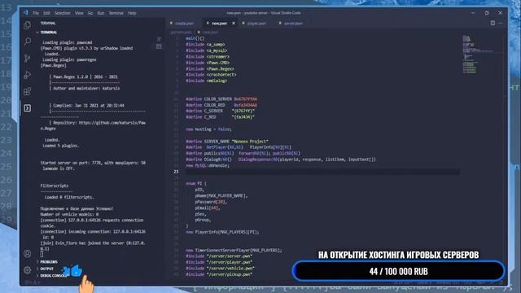Click the 'Loaded 5 plugins.' terminal line

(x=60, y=146)
